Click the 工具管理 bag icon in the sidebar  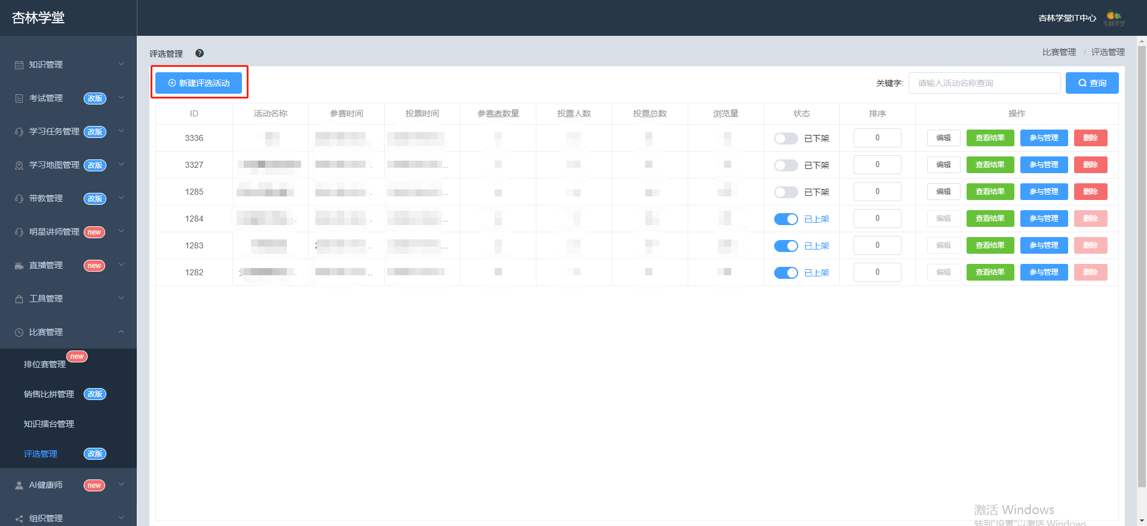coord(19,299)
